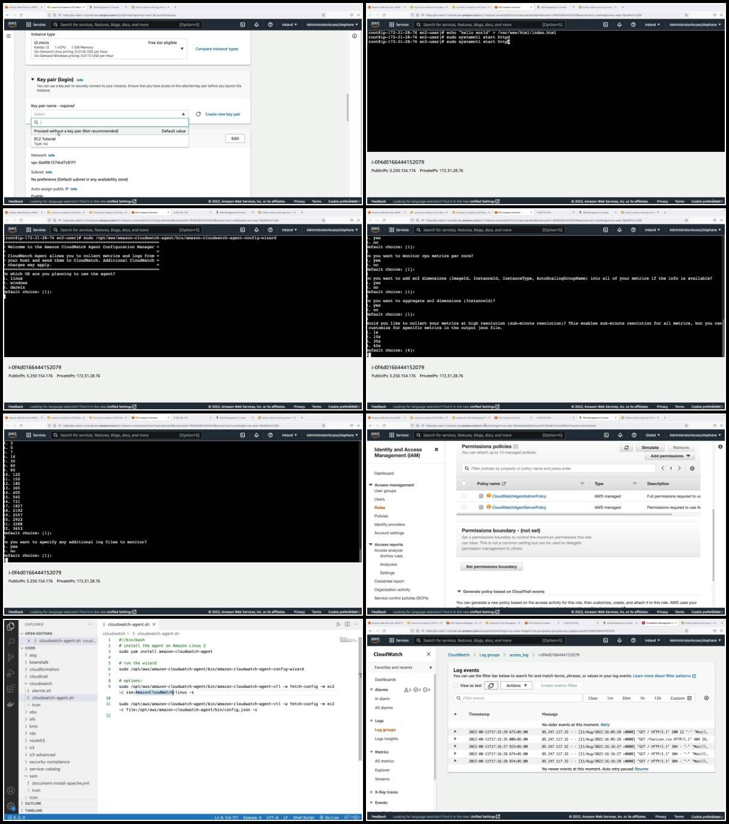Expand plus icon for CloudWatchAgentAdminPolicy
Screen dimensions: 729x824
pos(481,496)
